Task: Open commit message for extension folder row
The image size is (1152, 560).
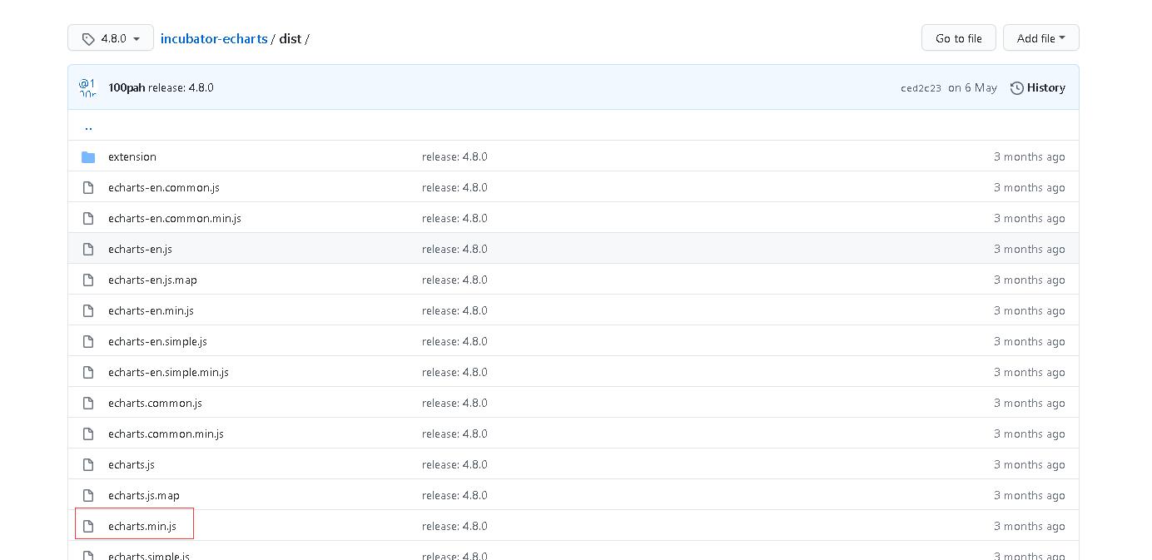Action: tap(454, 156)
